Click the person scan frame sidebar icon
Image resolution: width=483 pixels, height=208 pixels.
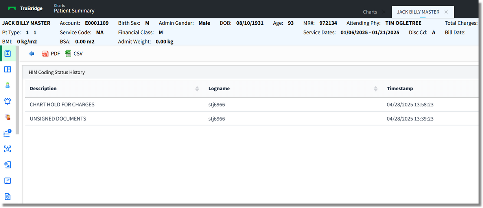(7, 149)
